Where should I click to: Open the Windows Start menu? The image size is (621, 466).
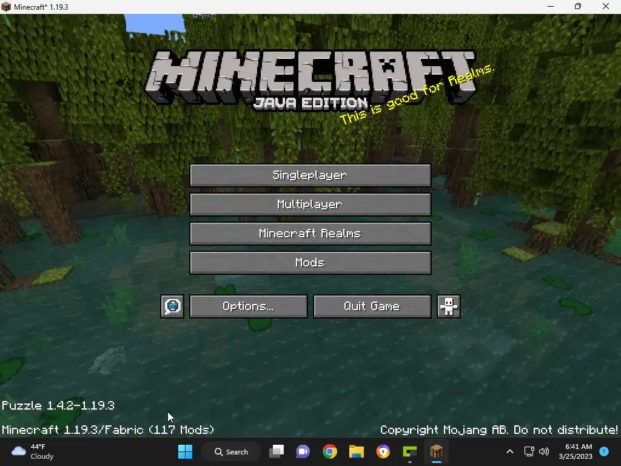click(x=185, y=451)
